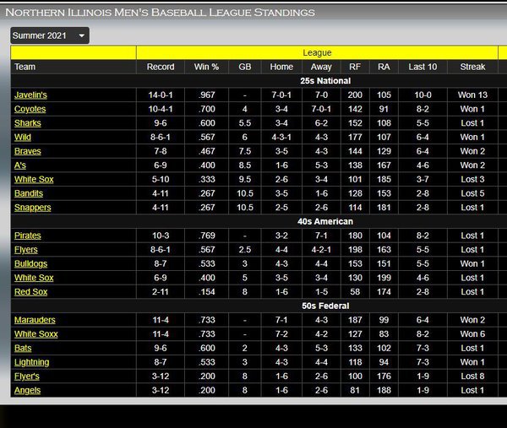Select Javelin's streak Won 13
The height and width of the screenshot is (428, 507).
click(472, 95)
